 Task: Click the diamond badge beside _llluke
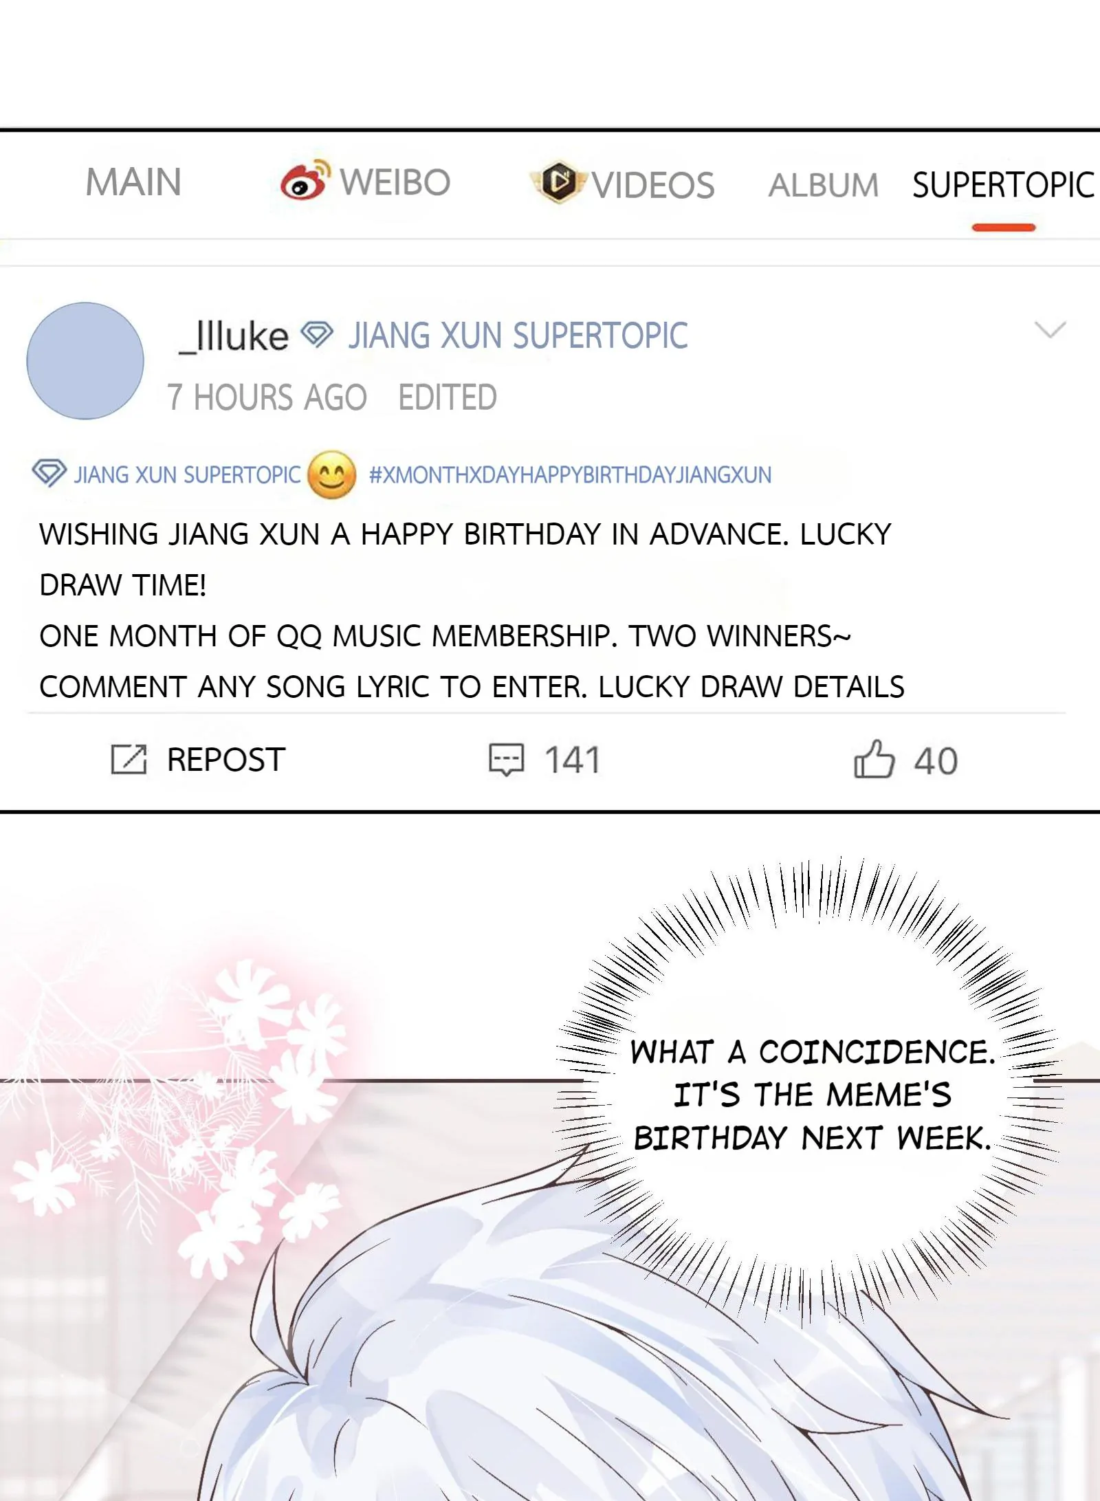[318, 335]
